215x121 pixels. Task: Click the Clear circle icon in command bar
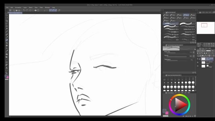pyautogui.click(x=30, y=10)
